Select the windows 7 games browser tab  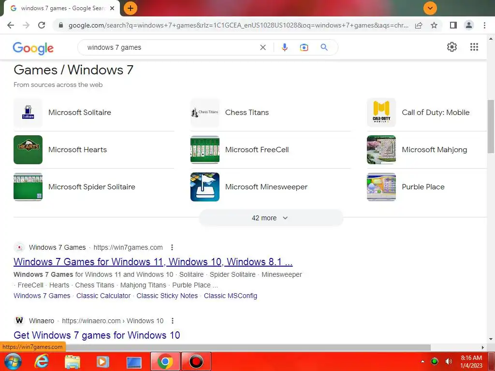(x=63, y=8)
